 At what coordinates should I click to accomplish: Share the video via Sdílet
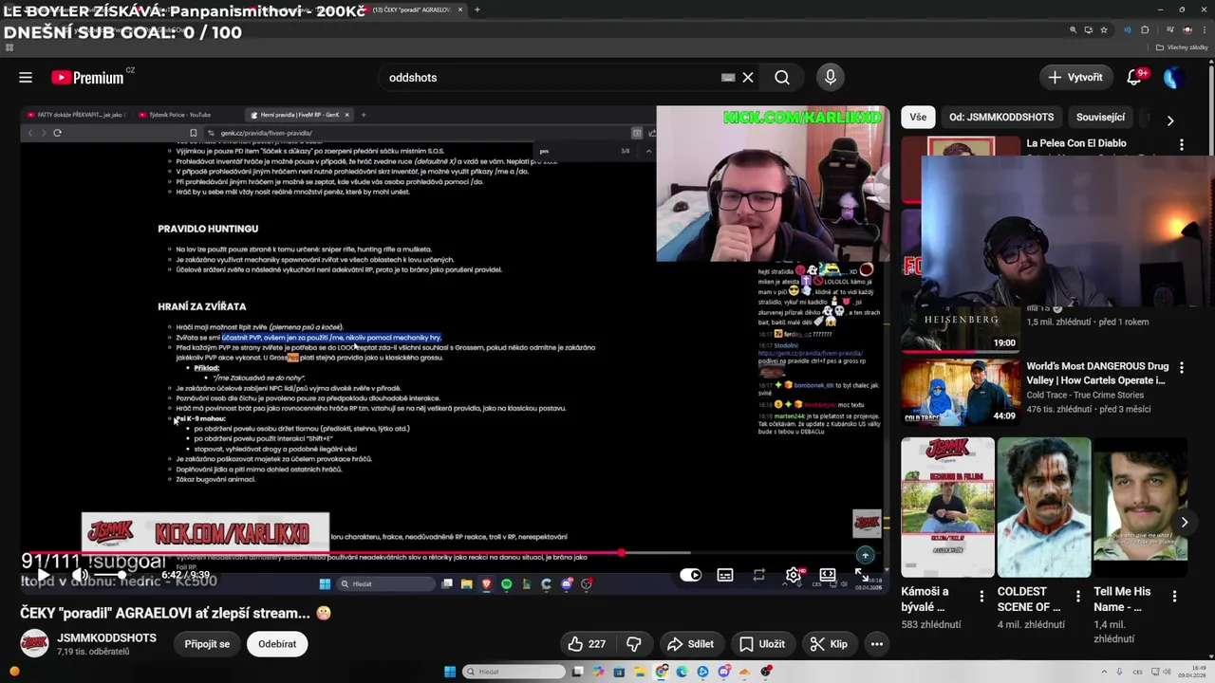[x=690, y=644]
